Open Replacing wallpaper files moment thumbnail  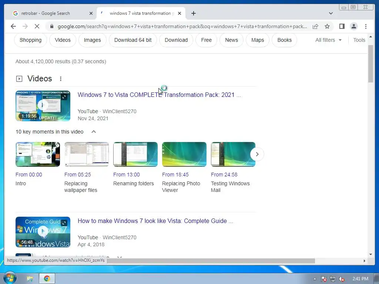pyautogui.click(x=87, y=154)
